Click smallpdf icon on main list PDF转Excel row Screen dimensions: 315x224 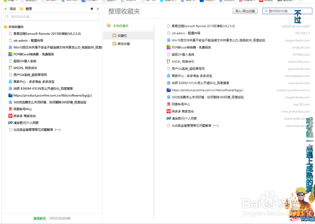click(x=169, y=47)
